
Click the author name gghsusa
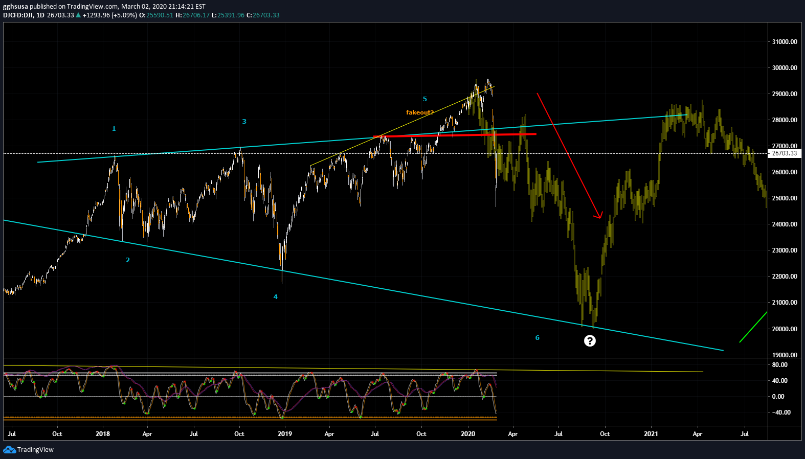15,7
